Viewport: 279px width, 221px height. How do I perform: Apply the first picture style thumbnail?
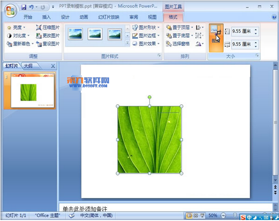(75, 34)
